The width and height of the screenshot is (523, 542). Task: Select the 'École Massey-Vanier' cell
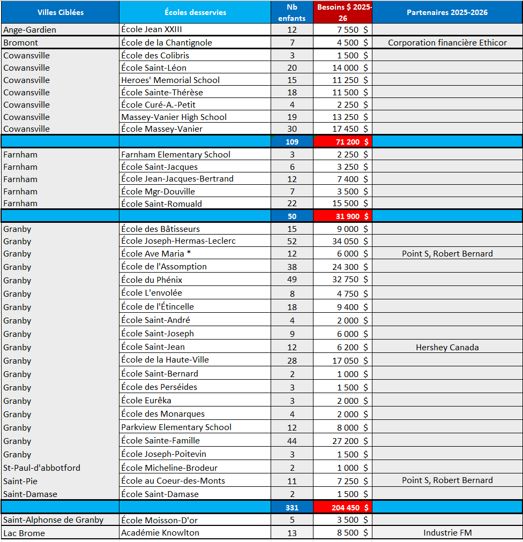pos(195,129)
